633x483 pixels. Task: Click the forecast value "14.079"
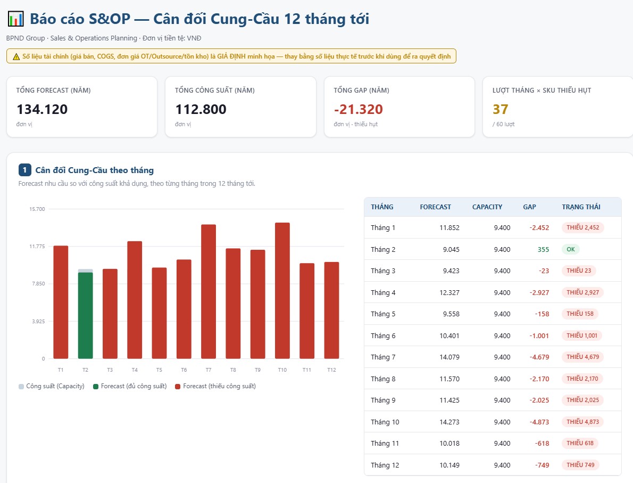pos(449,357)
